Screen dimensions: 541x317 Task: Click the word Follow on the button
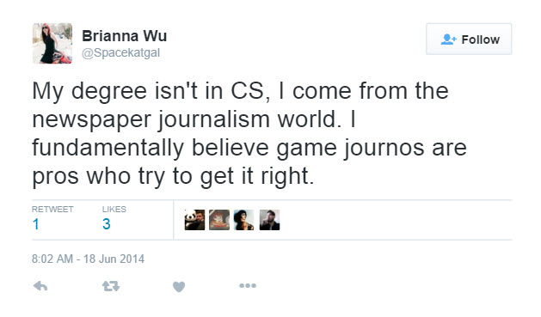click(x=481, y=40)
